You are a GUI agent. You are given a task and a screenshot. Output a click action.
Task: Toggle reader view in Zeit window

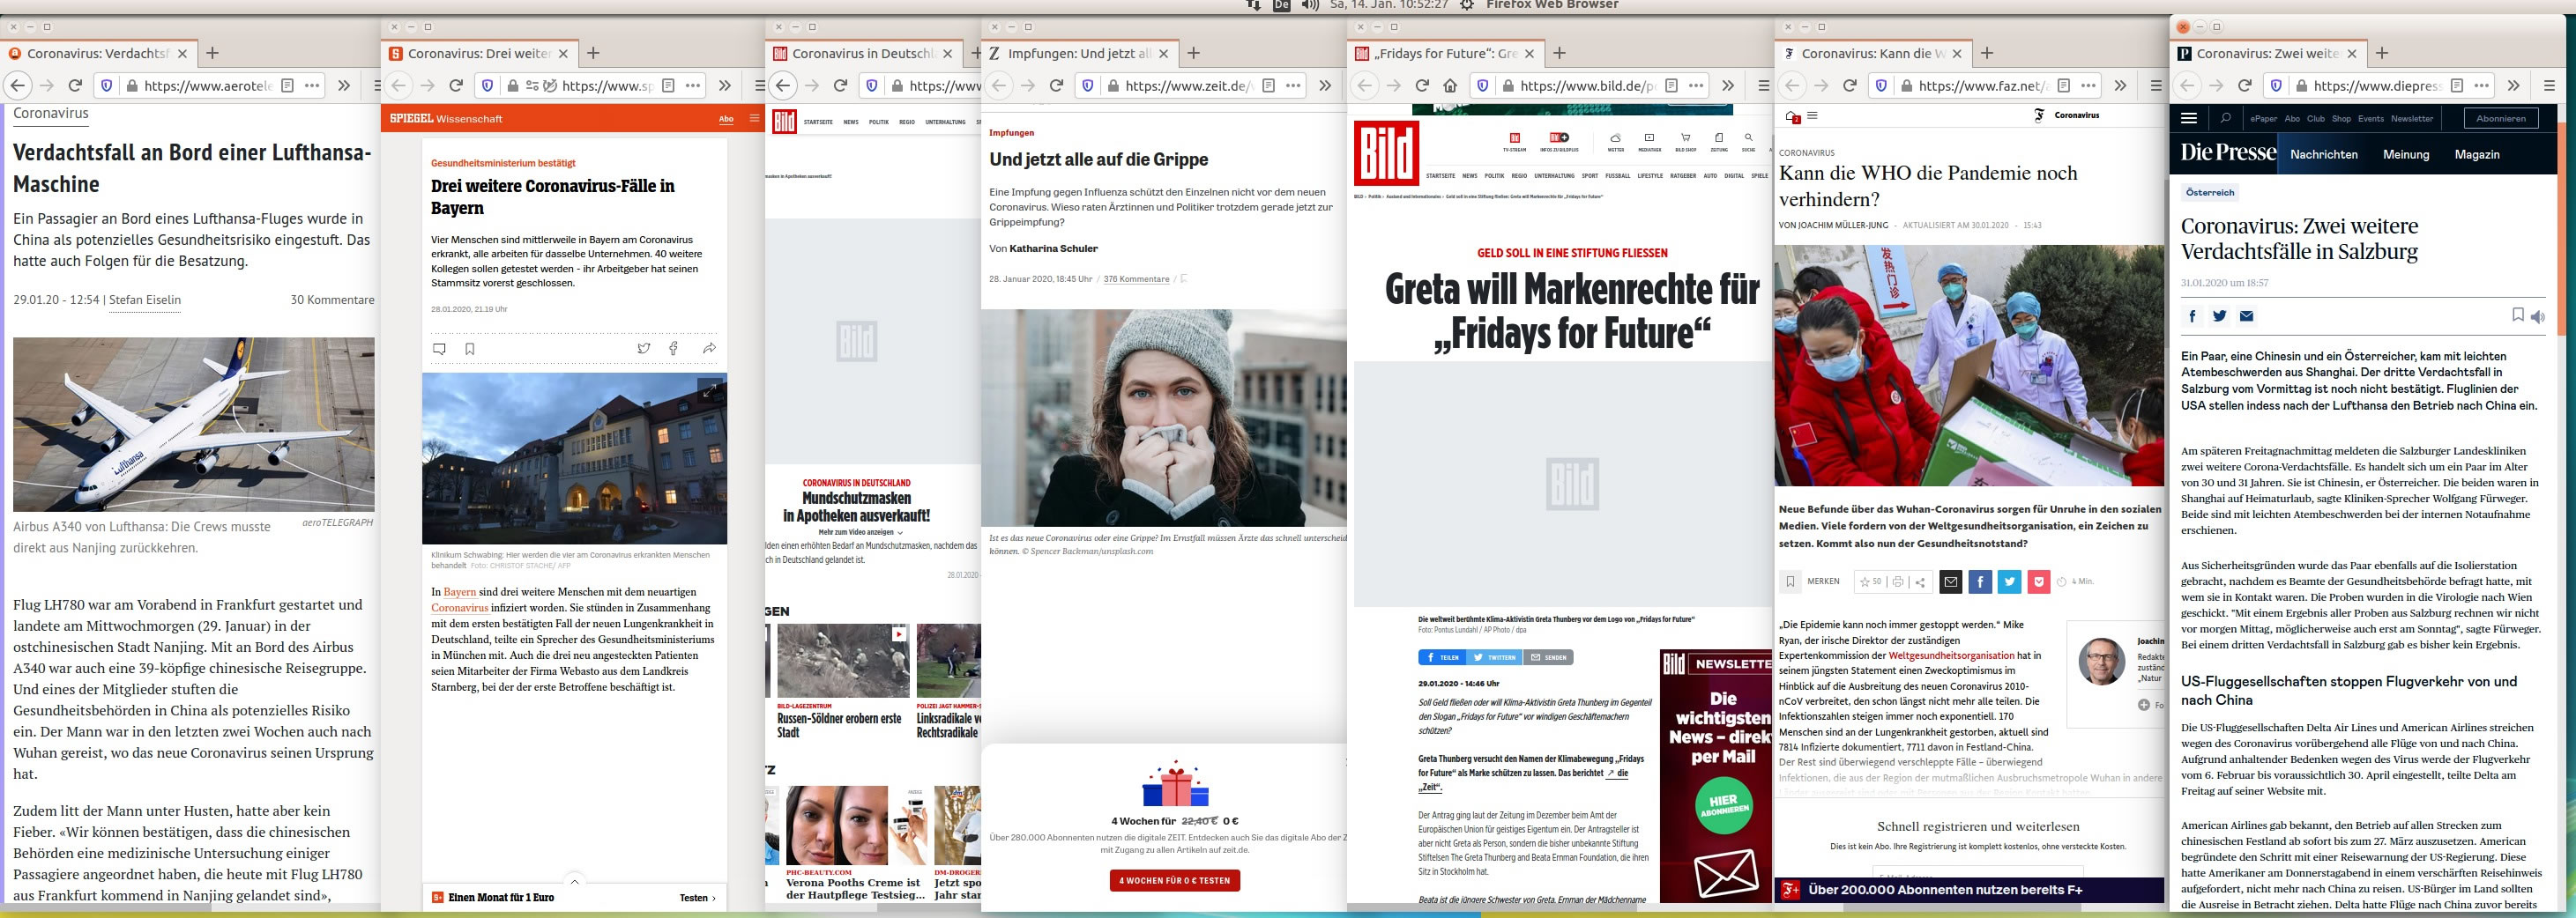click(1268, 86)
